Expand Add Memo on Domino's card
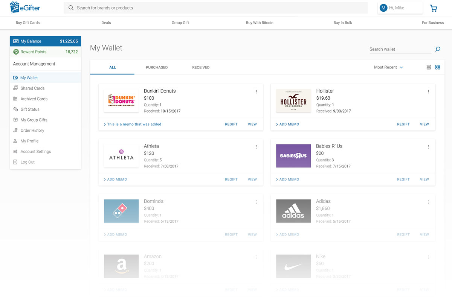Screen dimensions: 452x301 click(x=115, y=234)
